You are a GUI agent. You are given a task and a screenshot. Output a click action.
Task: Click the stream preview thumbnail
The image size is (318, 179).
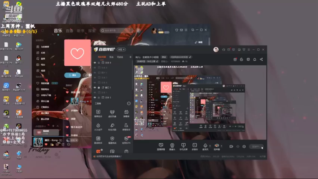coord(200,102)
